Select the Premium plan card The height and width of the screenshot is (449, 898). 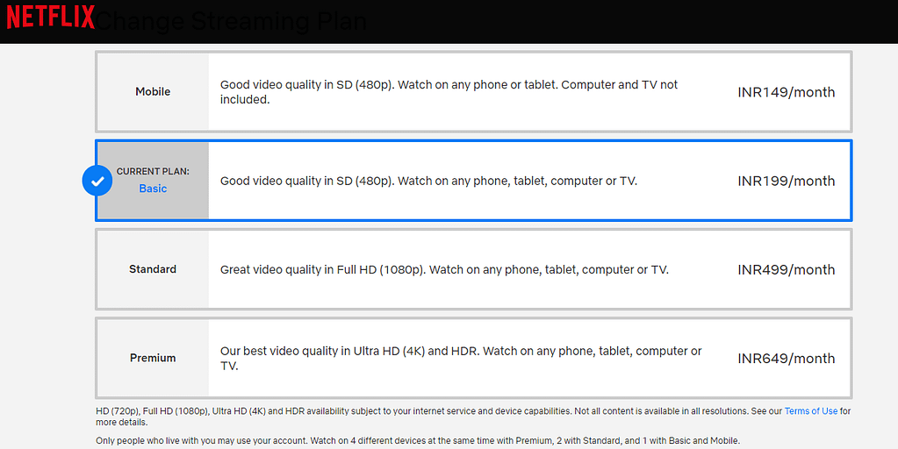(x=474, y=358)
